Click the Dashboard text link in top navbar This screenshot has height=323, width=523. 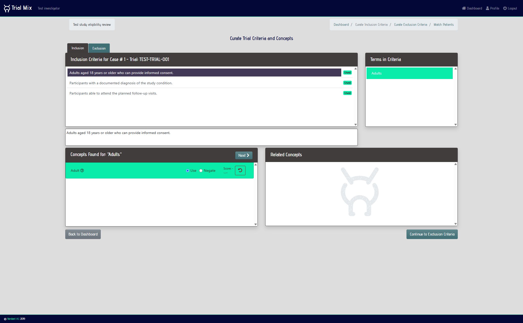pyautogui.click(x=474, y=8)
